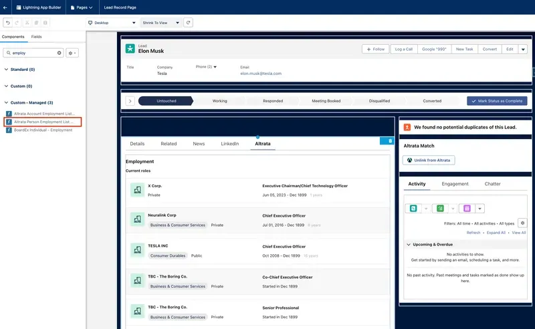Delete selected component with trash icon
The image size is (535, 329).
click(390, 140)
